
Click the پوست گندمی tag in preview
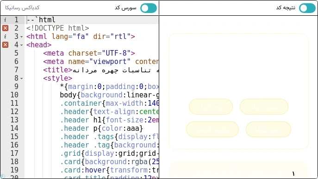click(212, 129)
